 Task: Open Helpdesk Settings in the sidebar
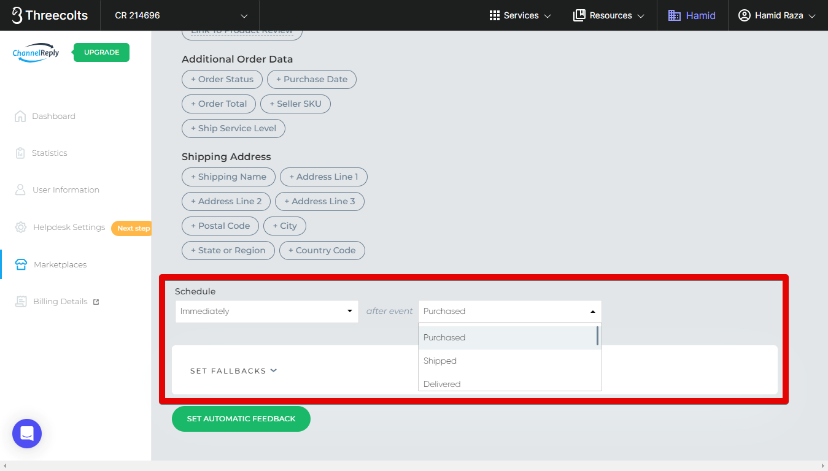pos(69,227)
